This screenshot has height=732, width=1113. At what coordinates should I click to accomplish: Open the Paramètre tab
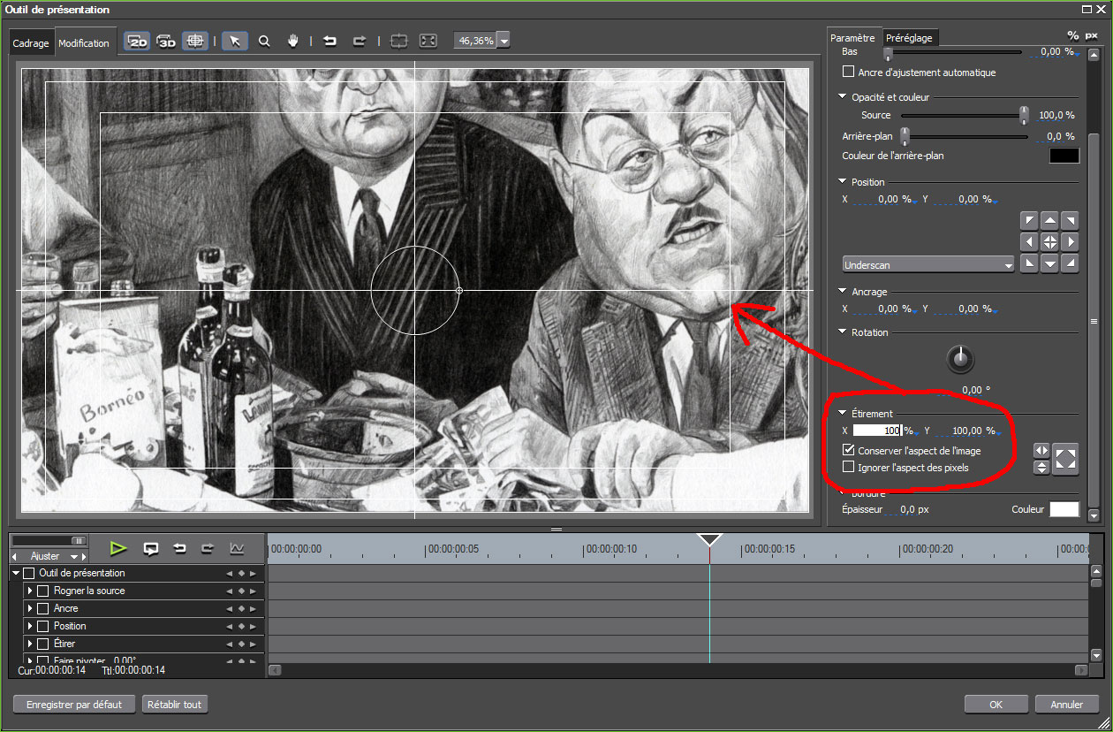(853, 38)
